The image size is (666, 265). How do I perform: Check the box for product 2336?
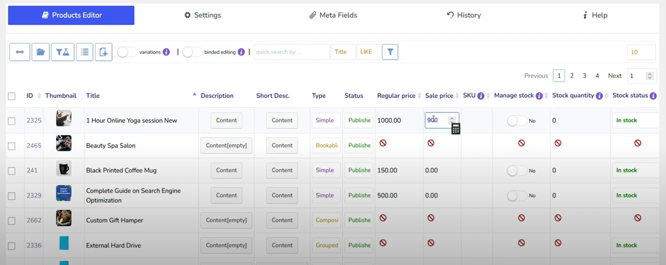[x=12, y=246]
